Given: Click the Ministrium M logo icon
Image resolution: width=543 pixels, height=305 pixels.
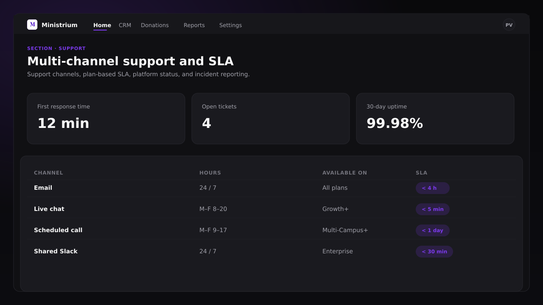Looking at the screenshot, I should pyautogui.click(x=32, y=25).
